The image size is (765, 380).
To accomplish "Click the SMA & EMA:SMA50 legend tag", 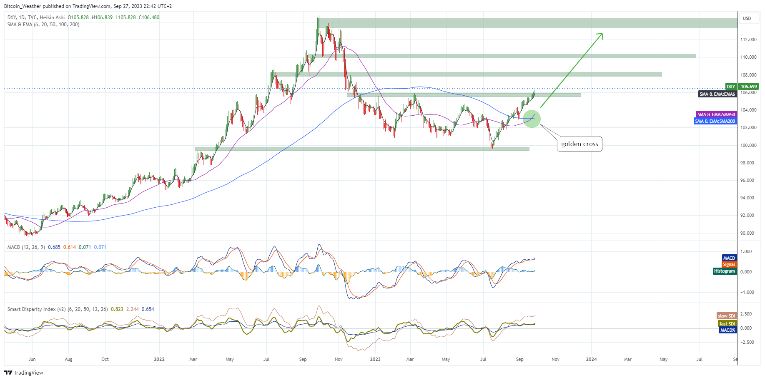I will pos(716,114).
